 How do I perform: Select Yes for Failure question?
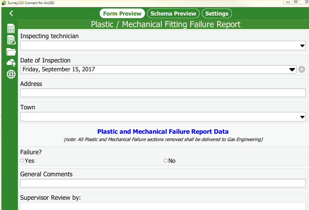(x=22, y=161)
